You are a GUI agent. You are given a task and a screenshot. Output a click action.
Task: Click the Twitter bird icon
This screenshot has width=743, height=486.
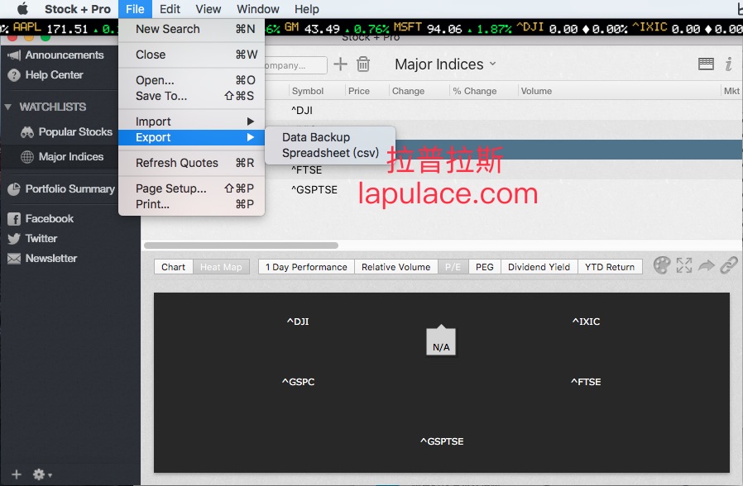[x=14, y=239]
